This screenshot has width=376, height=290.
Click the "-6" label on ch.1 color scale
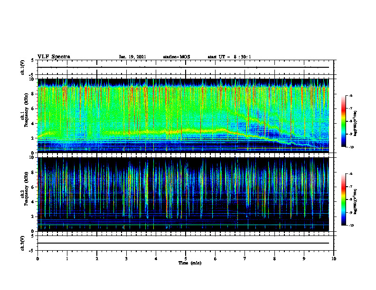(x=350, y=95)
